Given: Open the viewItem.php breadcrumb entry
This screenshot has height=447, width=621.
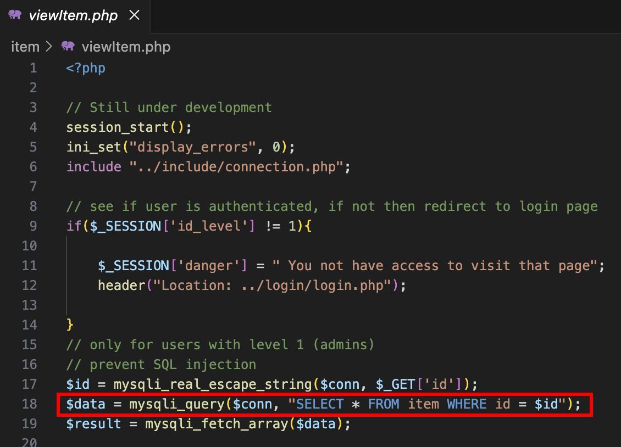Looking at the screenshot, I should pyautogui.click(x=126, y=46).
